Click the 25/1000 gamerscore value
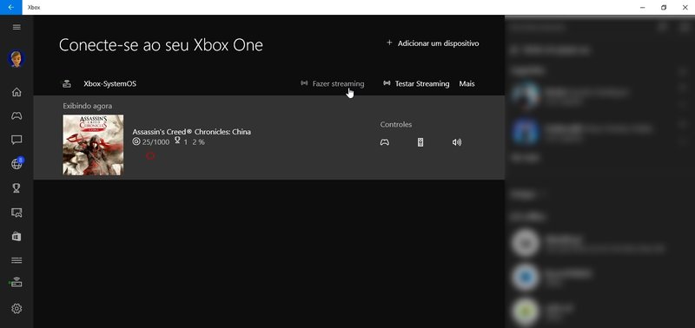This screenshot has height=328, width=695. click(x=156, y=142)
